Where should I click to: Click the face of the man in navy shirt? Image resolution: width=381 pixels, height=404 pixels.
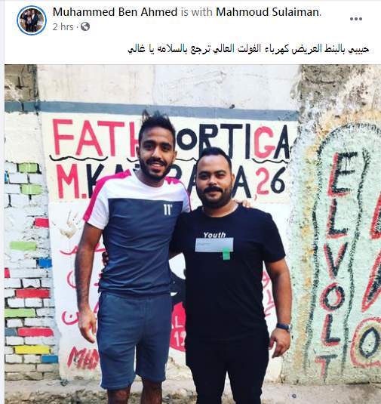[155, 155]
